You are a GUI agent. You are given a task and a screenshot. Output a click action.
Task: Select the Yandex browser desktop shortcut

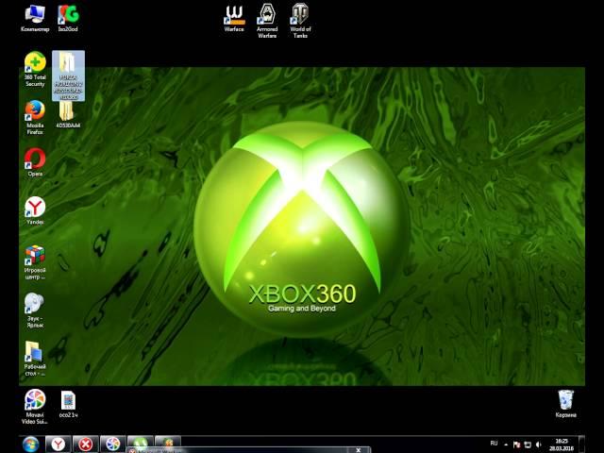(35, 210)
